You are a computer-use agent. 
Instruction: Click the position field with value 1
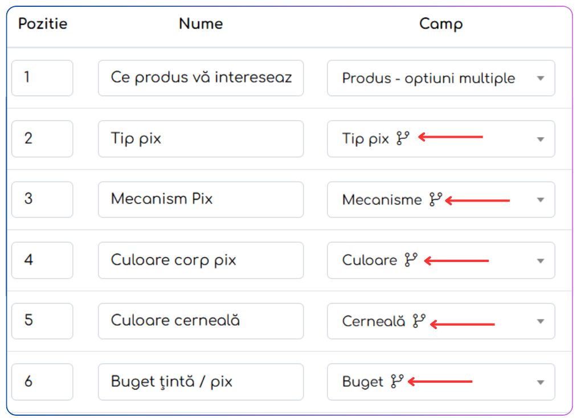coord(42,78)
